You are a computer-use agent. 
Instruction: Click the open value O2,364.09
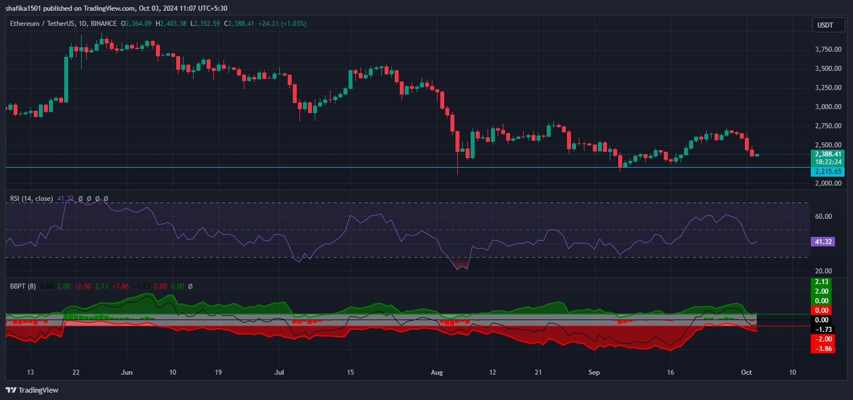pyautogui.click(x=136, y=24)
